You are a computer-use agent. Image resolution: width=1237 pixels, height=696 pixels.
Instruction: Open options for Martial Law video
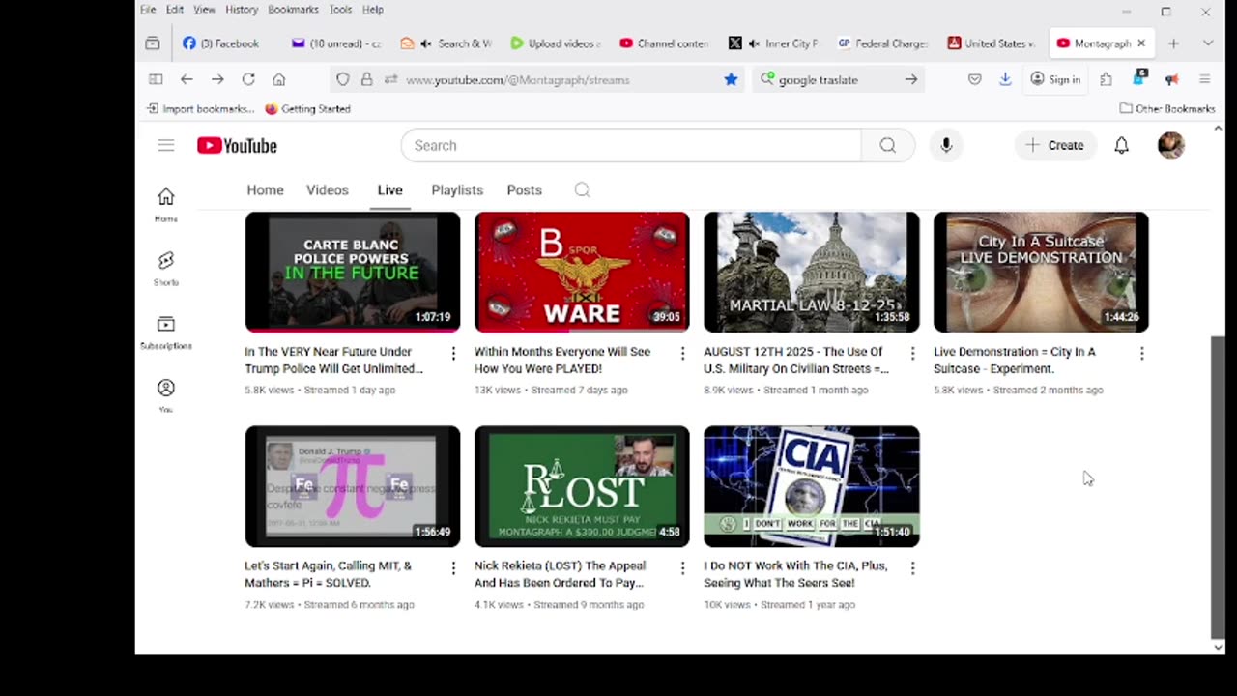912,354
